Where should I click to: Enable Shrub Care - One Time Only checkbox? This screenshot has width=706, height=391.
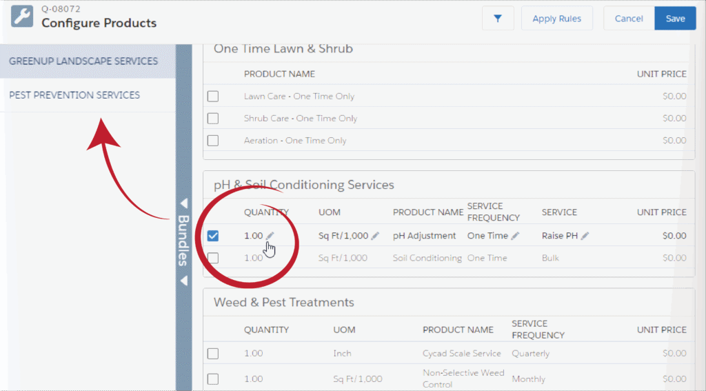(213, 119)
